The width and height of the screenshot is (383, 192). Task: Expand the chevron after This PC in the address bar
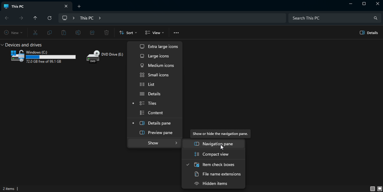[100, 18]
